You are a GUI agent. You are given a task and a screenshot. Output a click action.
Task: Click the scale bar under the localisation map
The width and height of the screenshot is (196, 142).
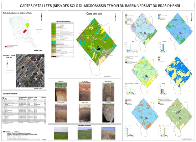(38, 50)
